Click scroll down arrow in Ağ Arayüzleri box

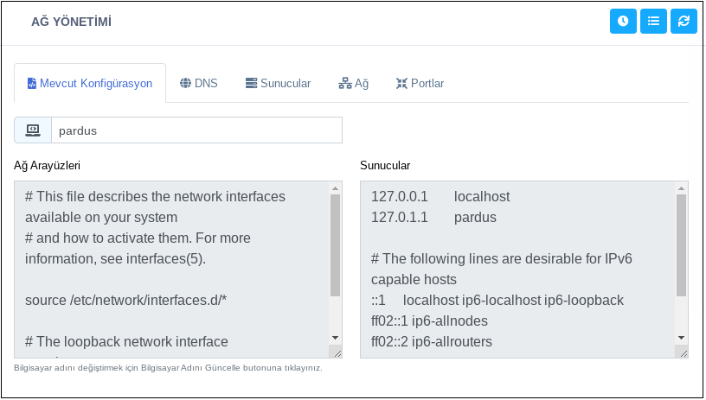pos(336,337)
